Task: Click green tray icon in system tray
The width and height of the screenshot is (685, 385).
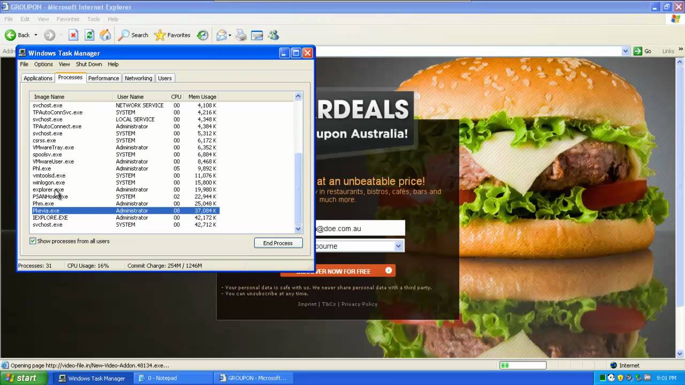Action: click(x=603, y=378)
